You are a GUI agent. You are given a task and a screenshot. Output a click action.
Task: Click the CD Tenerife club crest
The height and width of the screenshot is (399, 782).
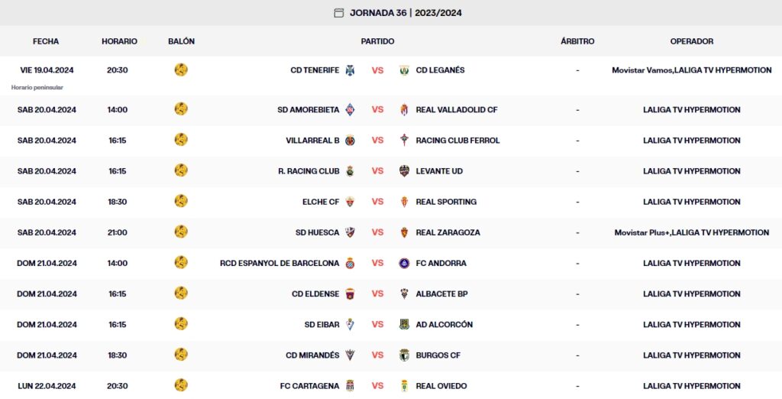click(350, 70)
